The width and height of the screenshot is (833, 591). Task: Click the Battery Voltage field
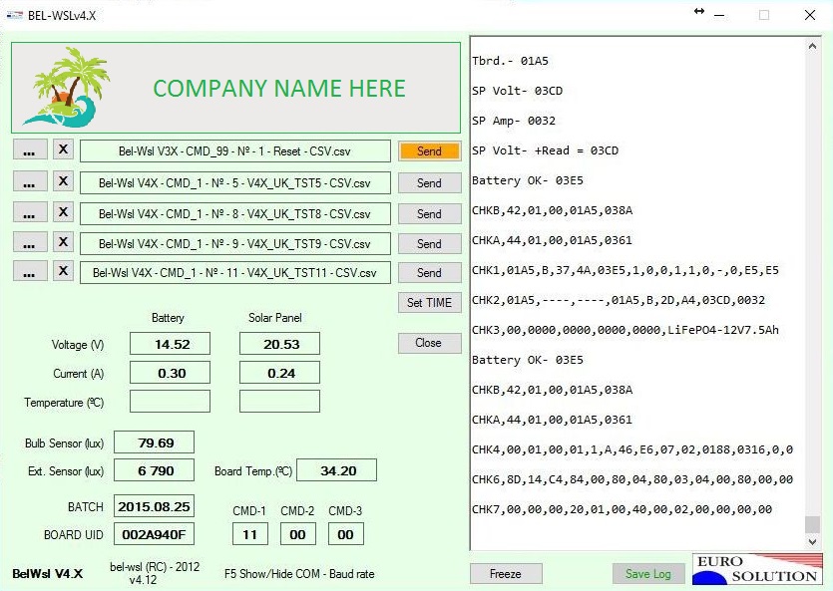click(170, 344)
